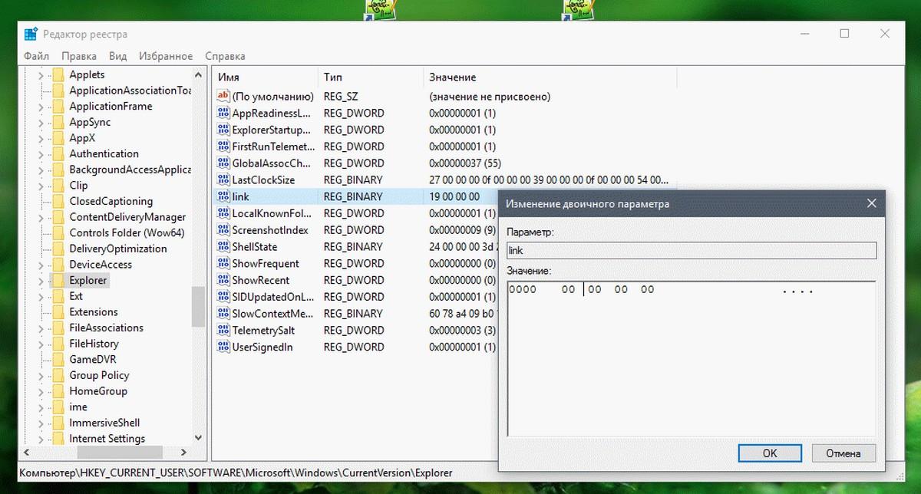Viewport: 921px width, 494px height.
Task: Expand the Internet Settings tree node
Action: point(41,438)
